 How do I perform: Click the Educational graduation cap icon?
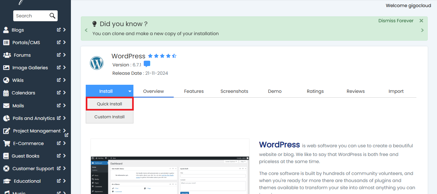click(7, 181)
